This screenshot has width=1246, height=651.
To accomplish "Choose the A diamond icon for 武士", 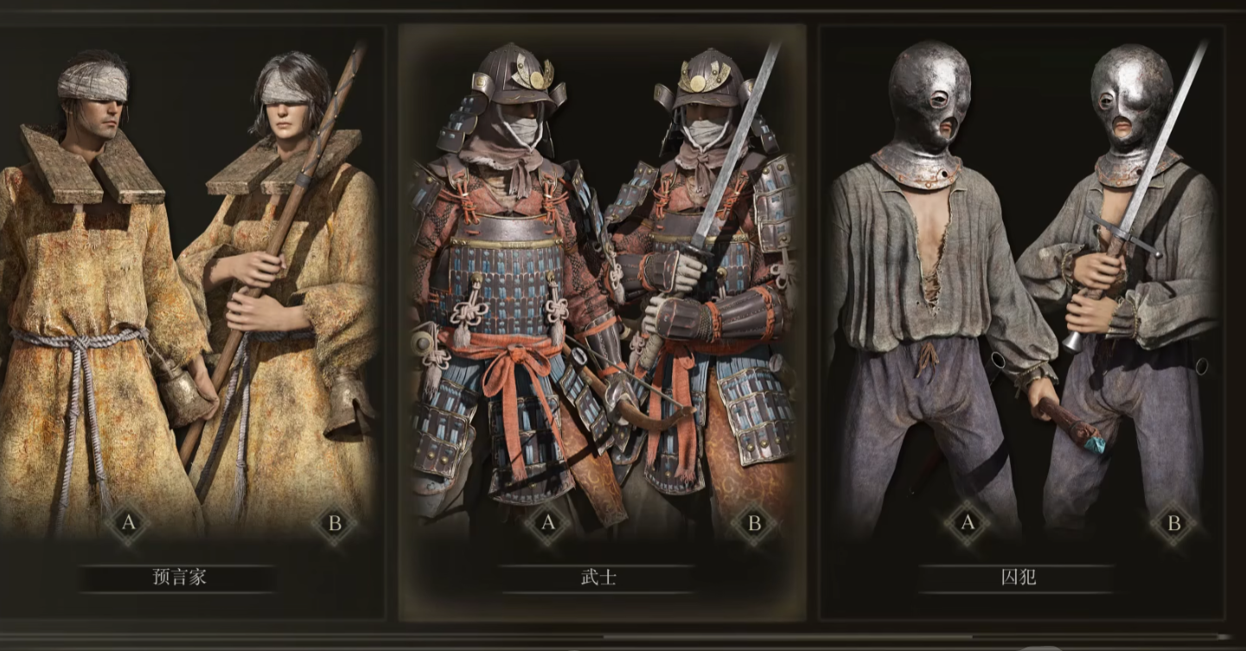I will (x=547, y=523).
